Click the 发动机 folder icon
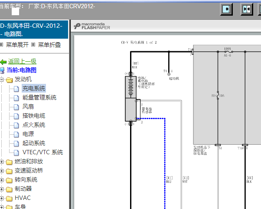Viewport: 261px width, 209px height. coord(10,80)
